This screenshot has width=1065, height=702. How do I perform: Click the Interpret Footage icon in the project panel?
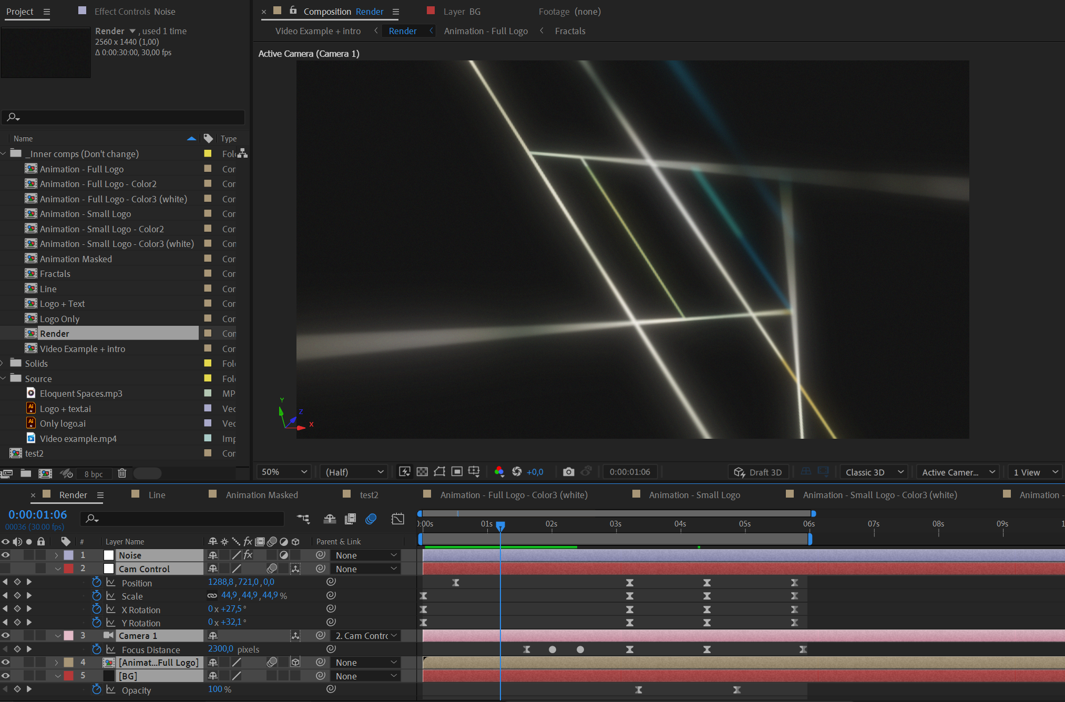tap(6, 473)
